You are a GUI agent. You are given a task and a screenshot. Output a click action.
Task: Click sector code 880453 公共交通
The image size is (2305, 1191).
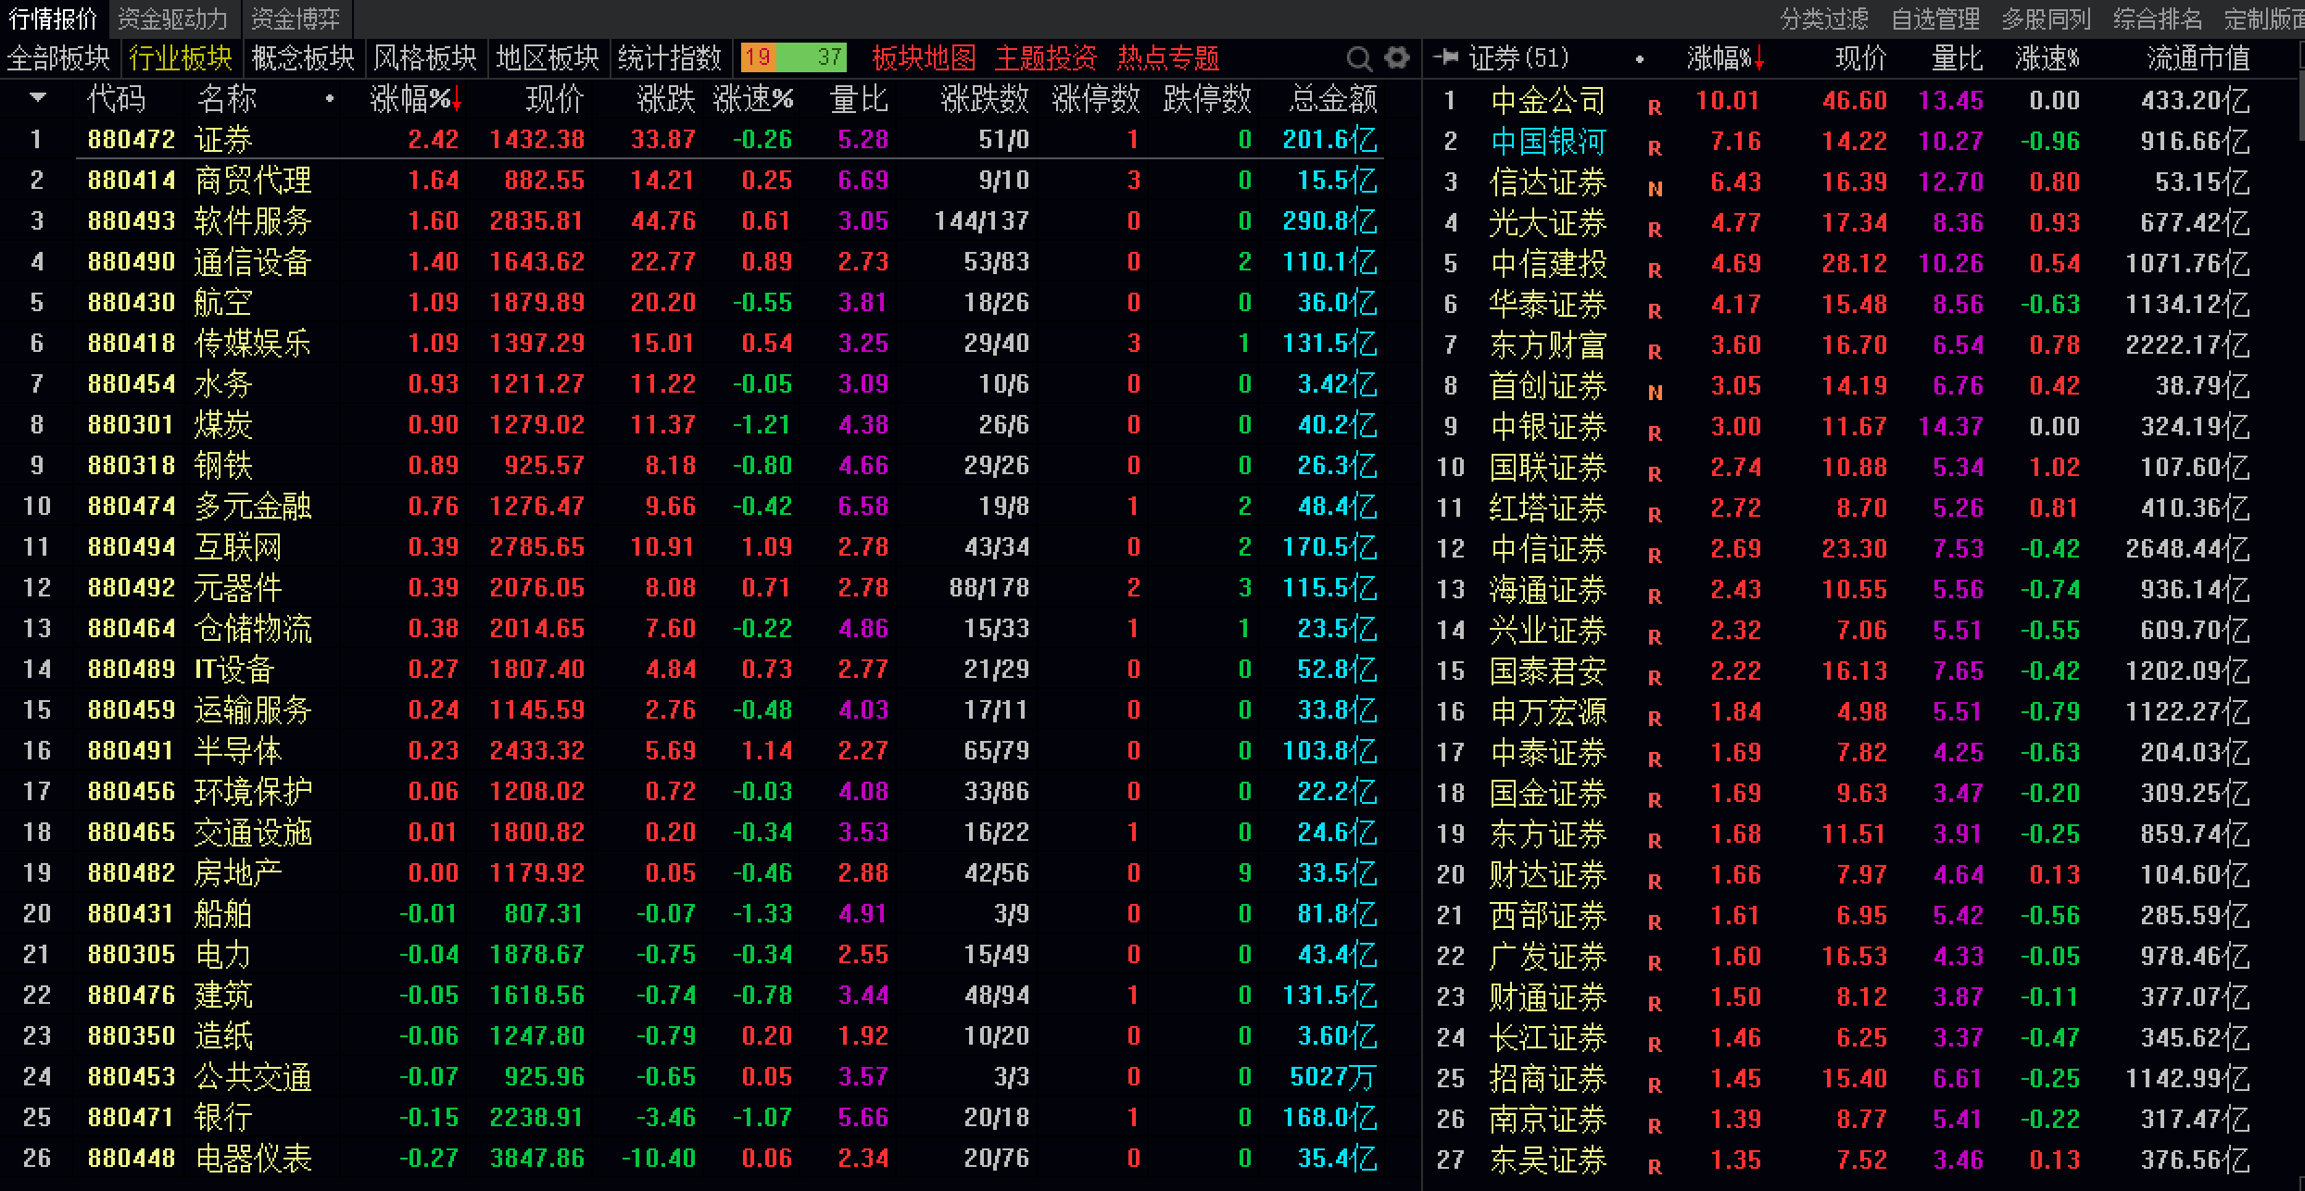pyautogui.click(x=132, y=1076)
